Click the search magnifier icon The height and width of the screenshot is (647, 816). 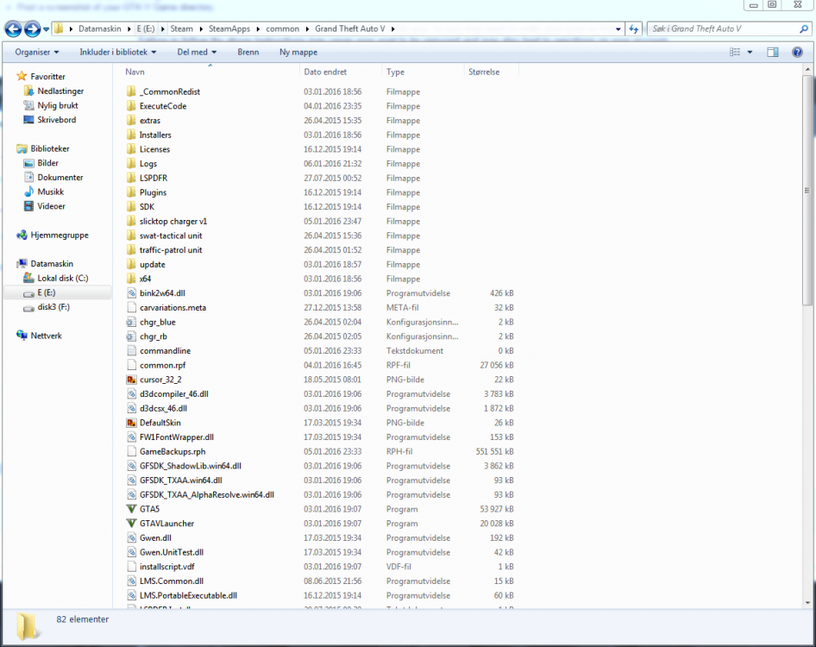click(x=804, y=29)
